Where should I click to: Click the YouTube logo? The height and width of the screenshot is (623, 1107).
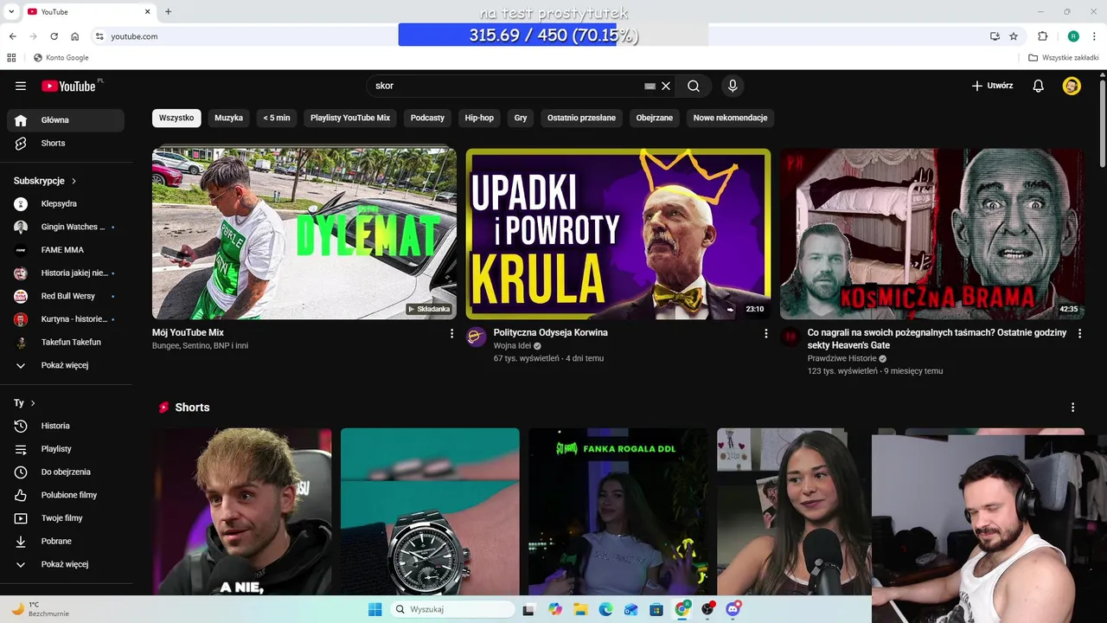pyautogui.click(x=68, y=86)
